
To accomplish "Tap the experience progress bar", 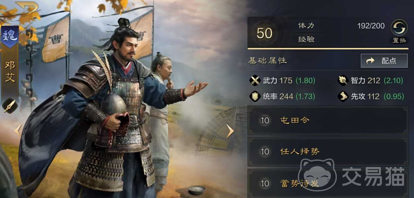I will 328,48.
